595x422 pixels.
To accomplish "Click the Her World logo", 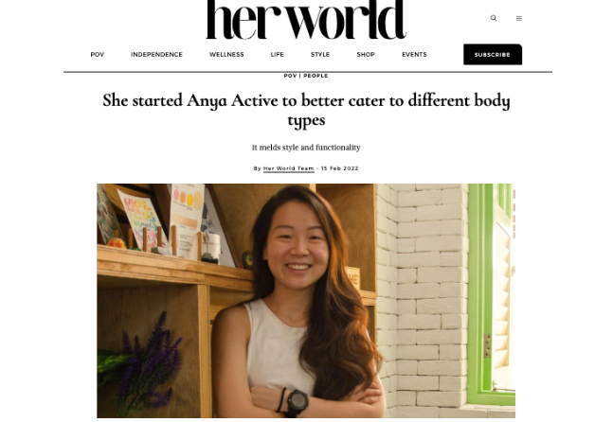I will click(306, 20).
